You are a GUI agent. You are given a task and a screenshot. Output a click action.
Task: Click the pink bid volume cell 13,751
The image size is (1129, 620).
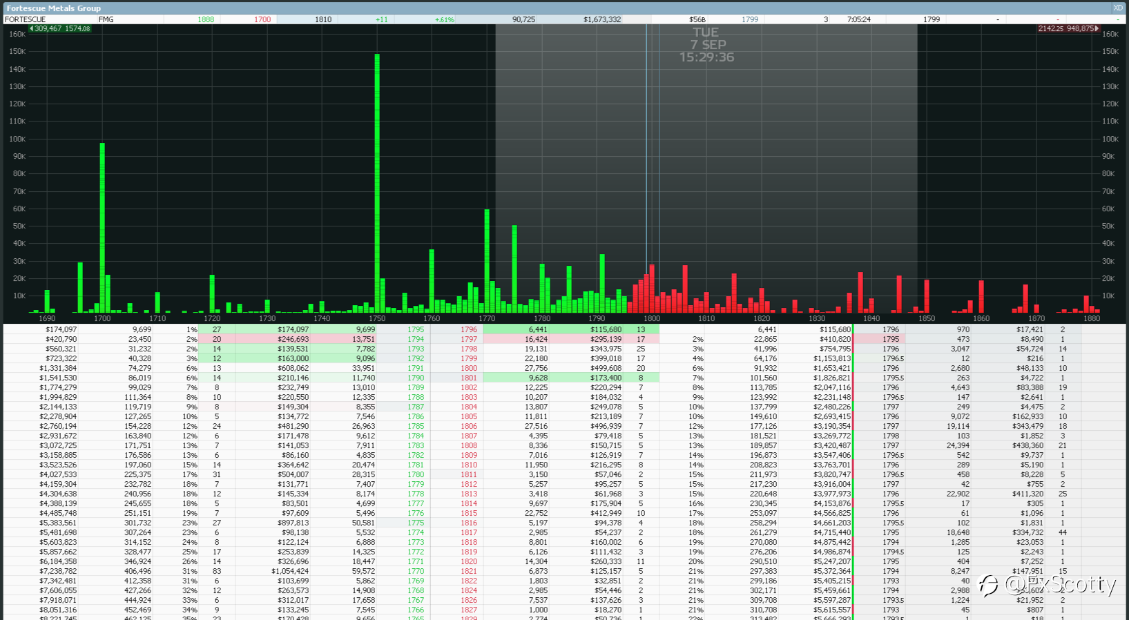tap(363, 339)
